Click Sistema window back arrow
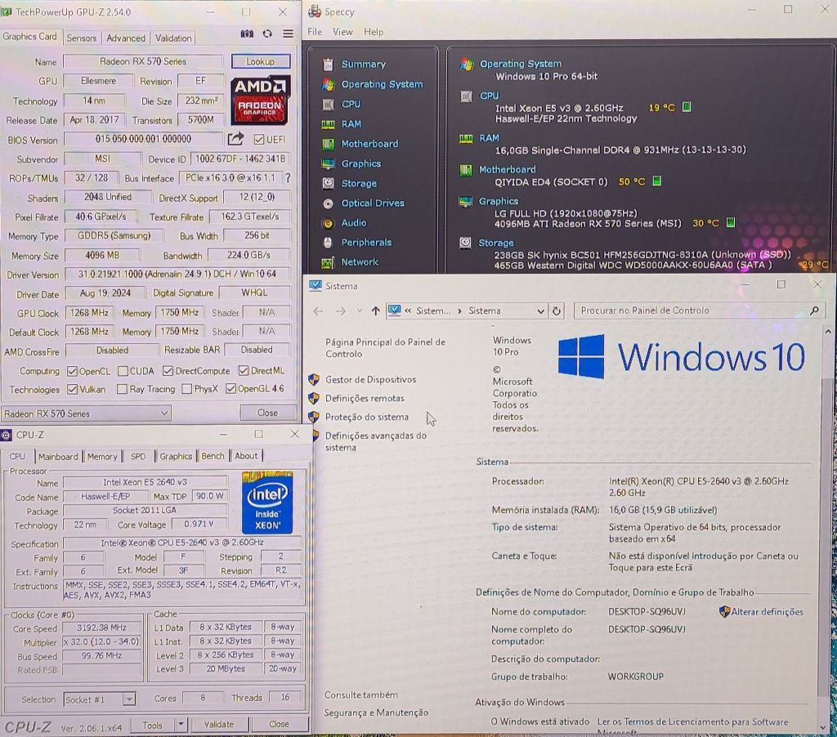 (x=318, y=311)
